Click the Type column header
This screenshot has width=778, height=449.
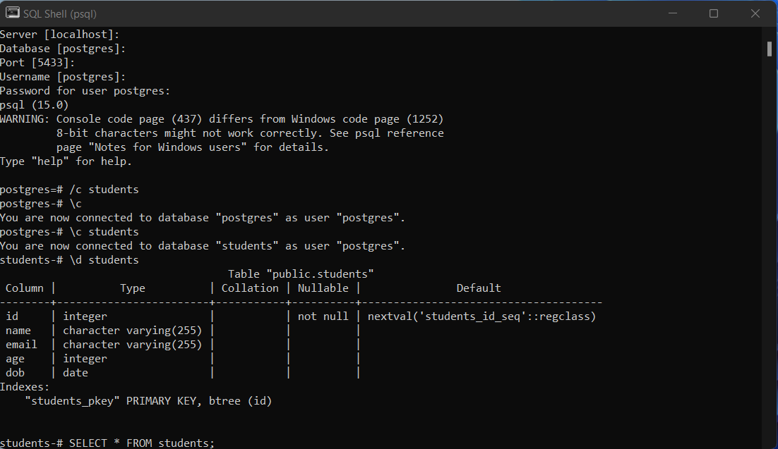(x=132, y=288)
